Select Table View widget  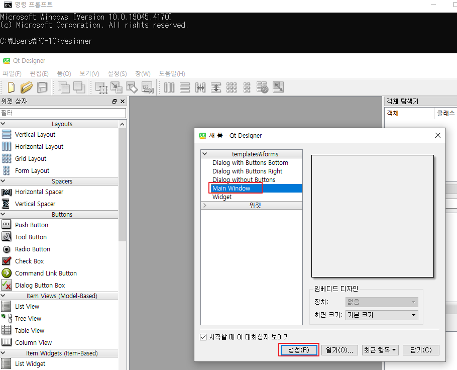(23, 331)
